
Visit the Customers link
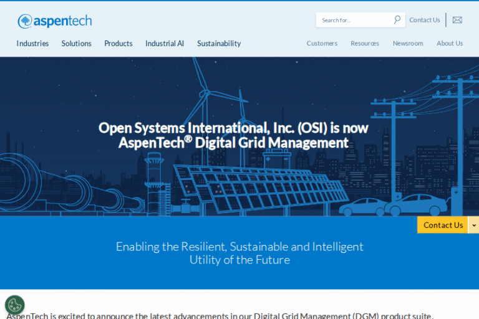[x=322, y=44]
